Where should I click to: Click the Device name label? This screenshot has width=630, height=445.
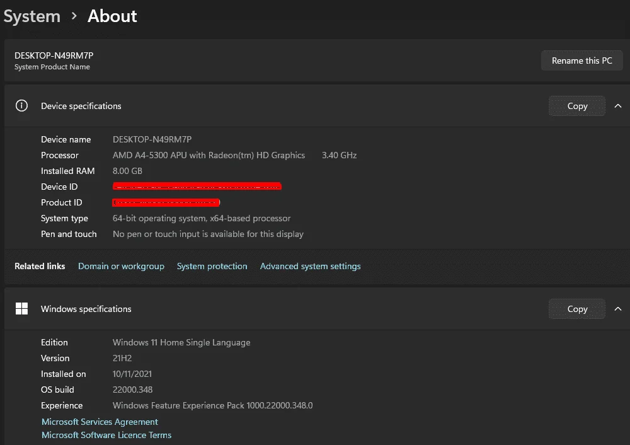point(66,139)
